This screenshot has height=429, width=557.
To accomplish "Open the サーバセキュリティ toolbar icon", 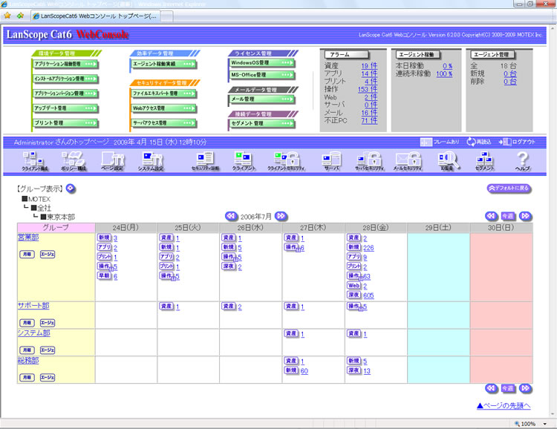I will pyautogui.click(x=369, y=161).
